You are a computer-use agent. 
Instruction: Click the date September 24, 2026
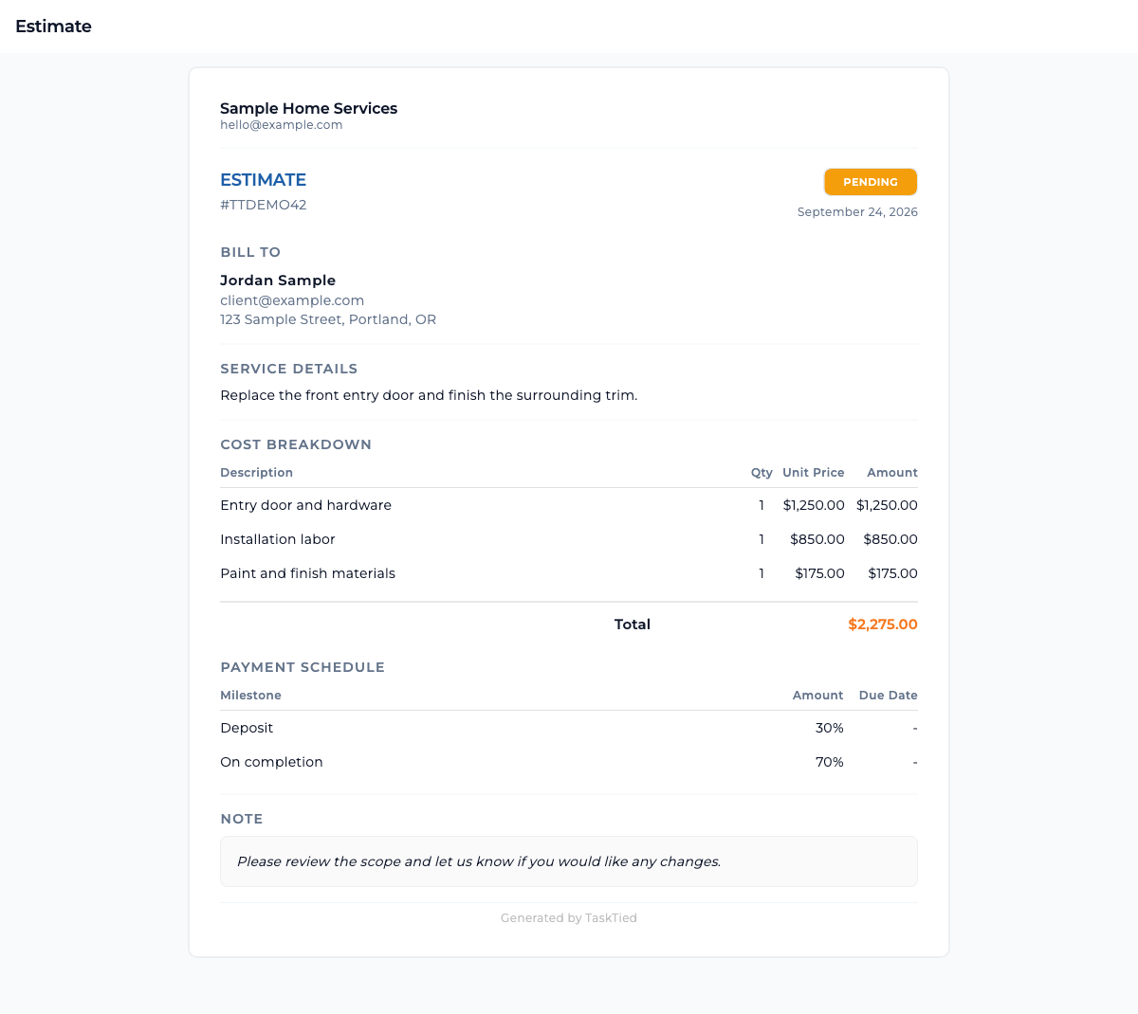(857, 212)
